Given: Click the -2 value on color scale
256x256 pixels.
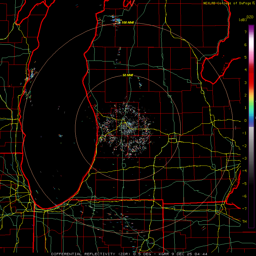Looking at the screenshot, I should click(x=244, y=146).
